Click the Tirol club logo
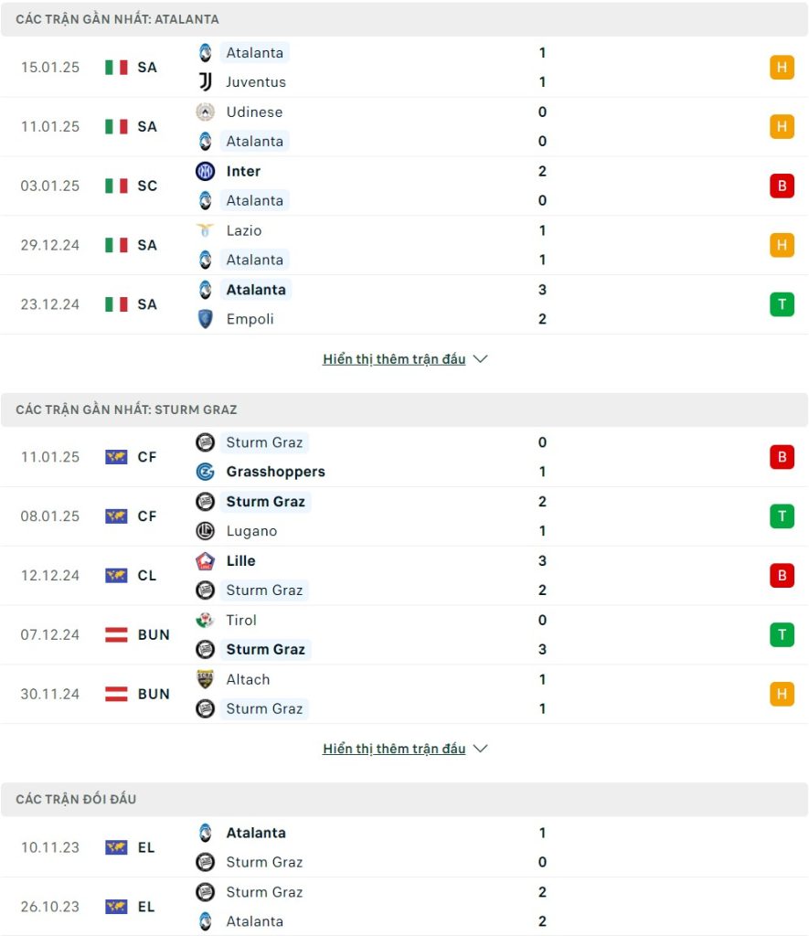Screen dimensions: 809x936 click(x=206, y=621)
